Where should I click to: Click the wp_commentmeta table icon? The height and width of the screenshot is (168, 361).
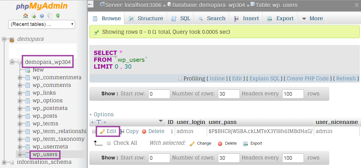[x=28, y=77]
